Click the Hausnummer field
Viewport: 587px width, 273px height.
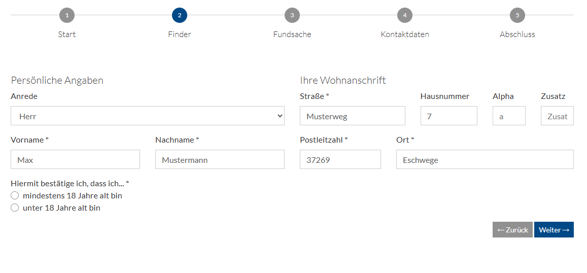pos(449,116)
